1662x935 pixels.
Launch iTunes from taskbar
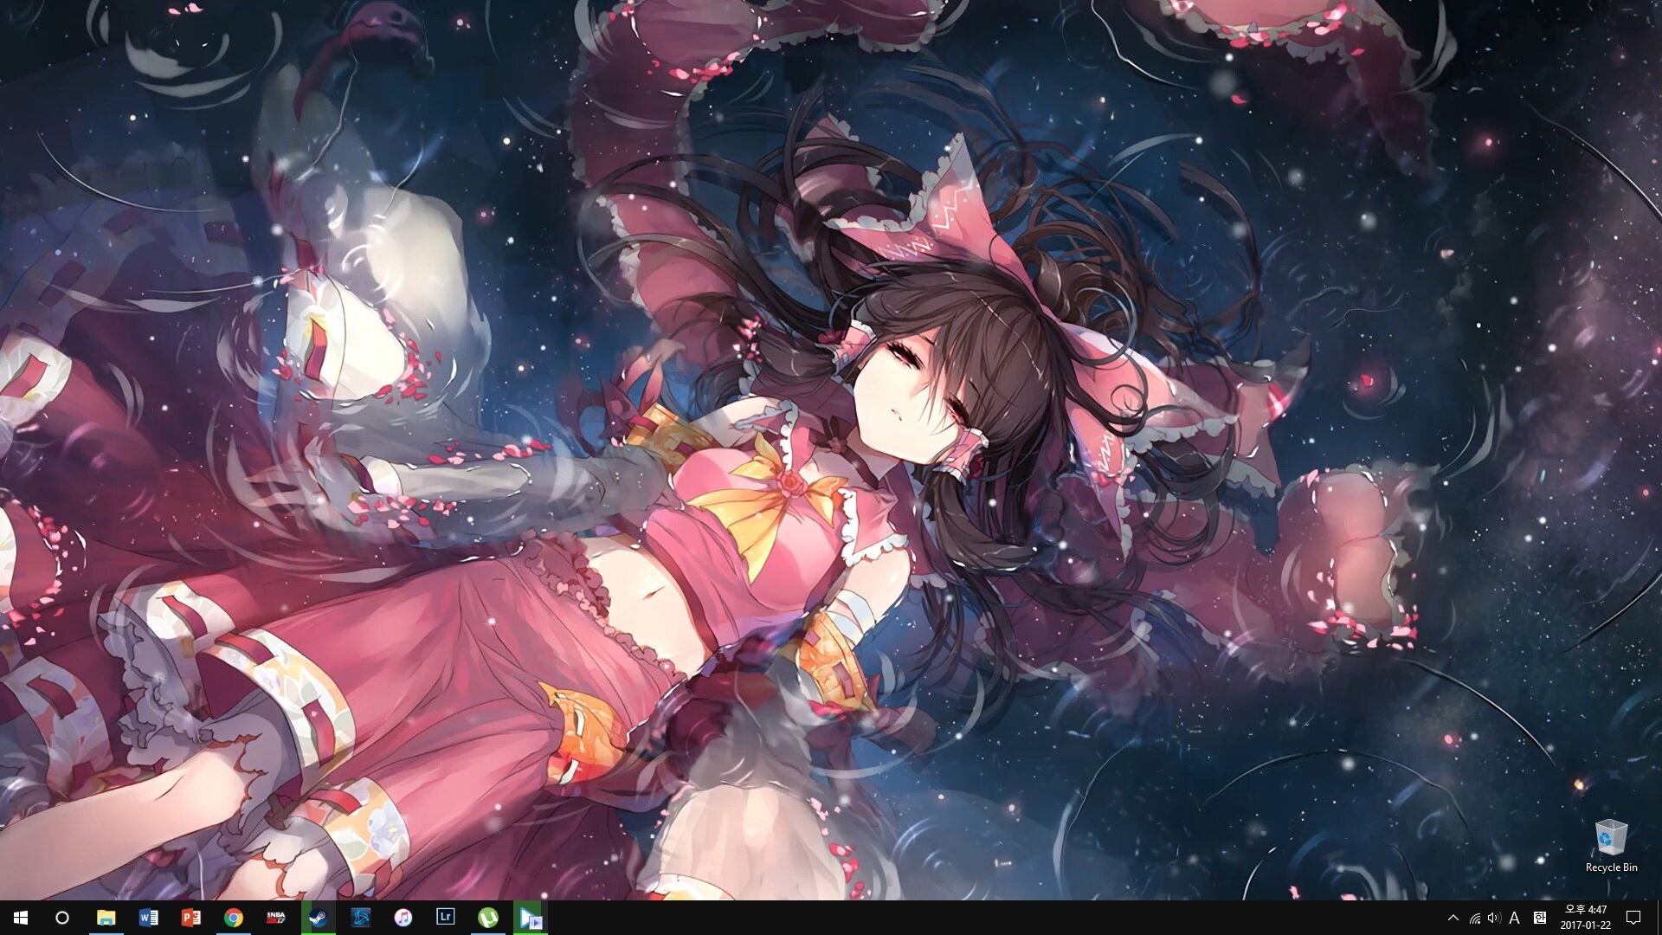(x=403, y=918)
